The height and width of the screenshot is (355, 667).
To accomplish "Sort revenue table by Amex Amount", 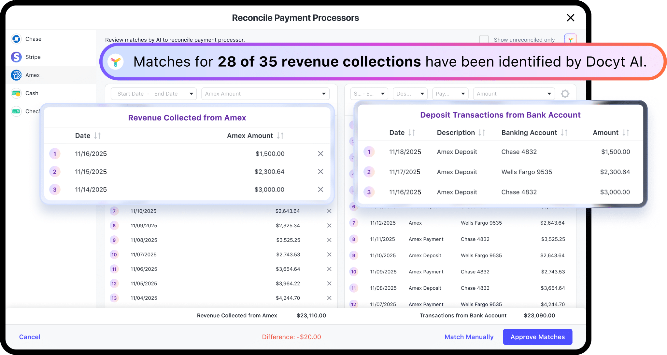I will (x=280, y=136).
